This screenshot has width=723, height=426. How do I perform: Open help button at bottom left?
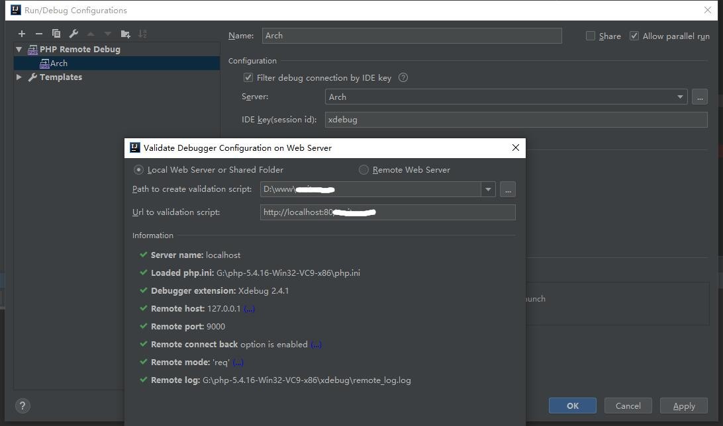coord(23,405)
